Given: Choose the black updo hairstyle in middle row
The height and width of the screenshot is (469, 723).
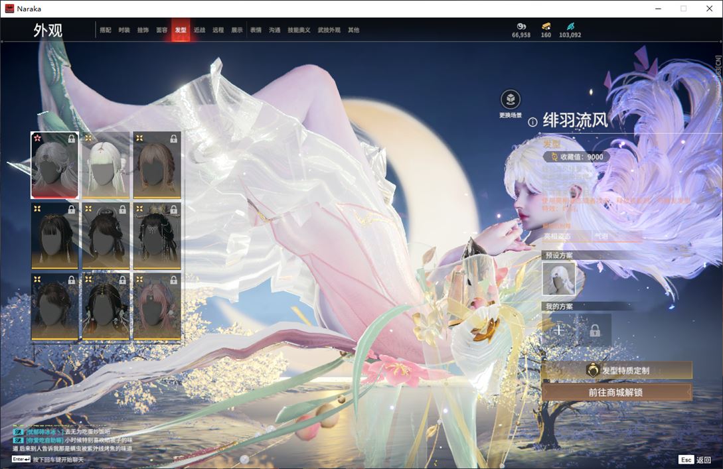Looking at the screenshot, I should click(x=106, y=236).
